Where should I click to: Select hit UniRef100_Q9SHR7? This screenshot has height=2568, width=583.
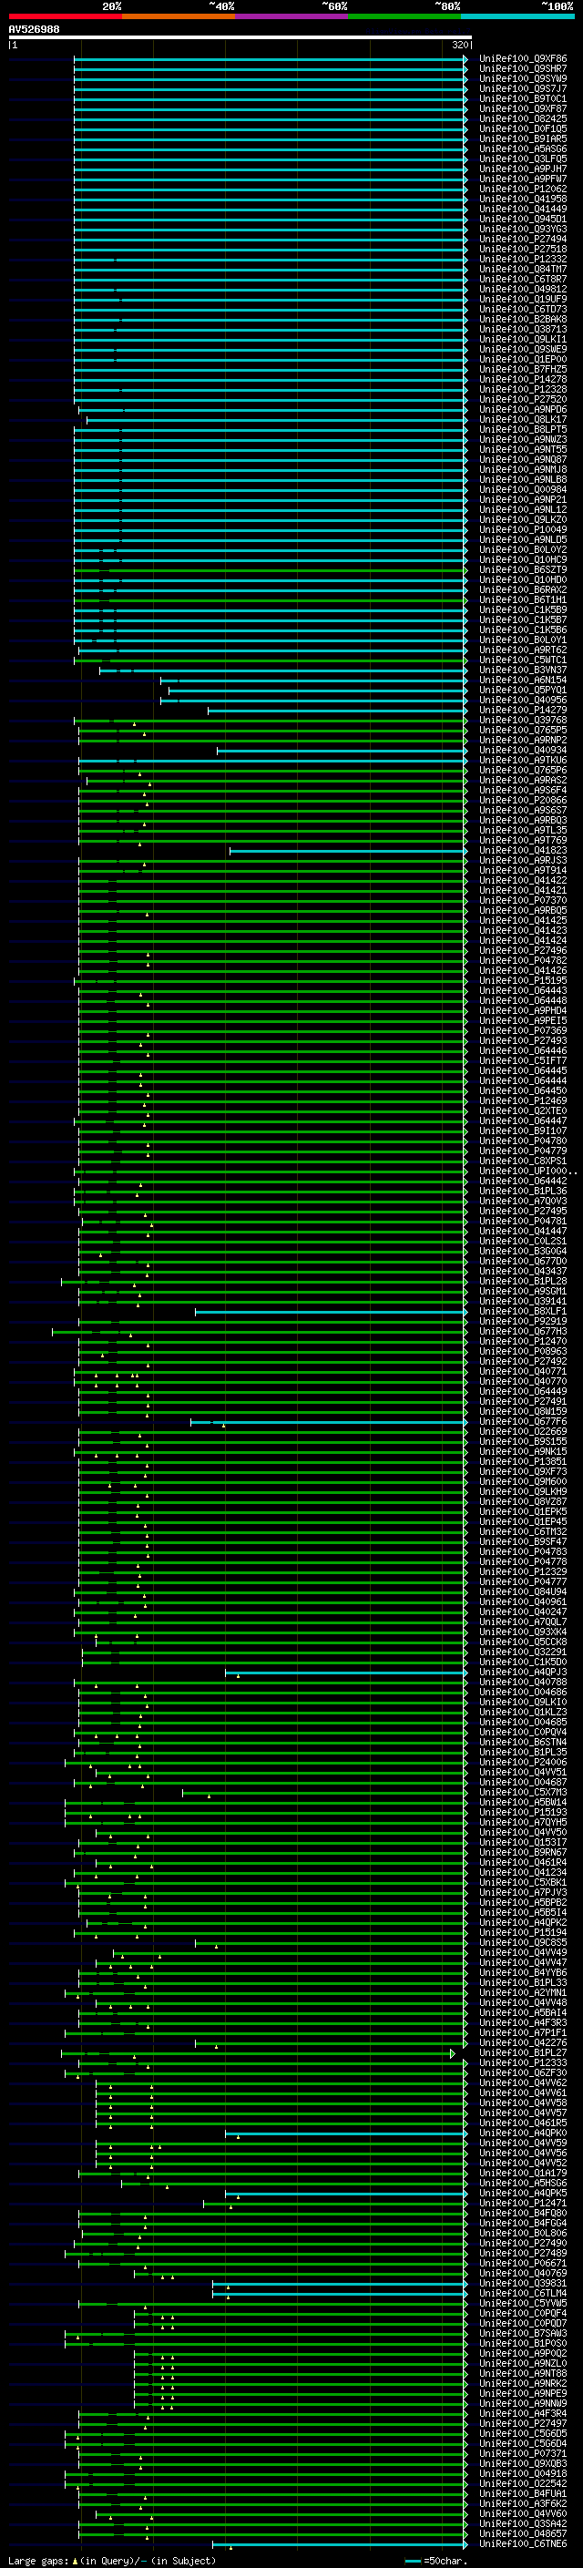[x=523, y=69]
